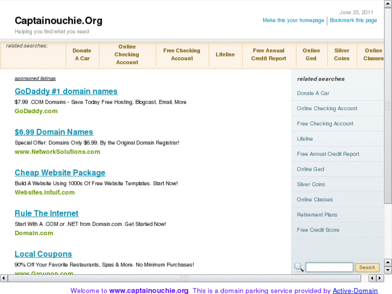Select 'Free Checking Account' in top bar
Image resolution: width=392 pixels, height=294 pixels.
[x=182, y=54]
